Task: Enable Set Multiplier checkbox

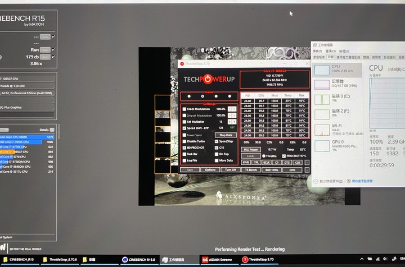Action: pyautogui.click(x=184, y=122)
